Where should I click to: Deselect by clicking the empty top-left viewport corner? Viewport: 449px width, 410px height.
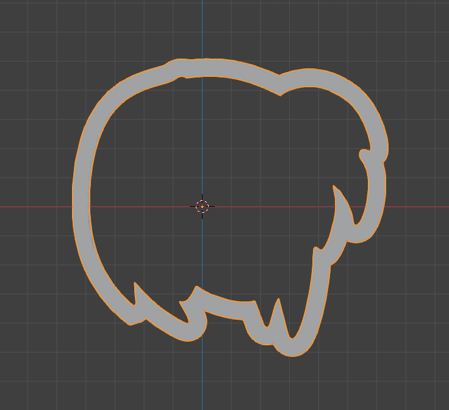[x=18, y=18]
